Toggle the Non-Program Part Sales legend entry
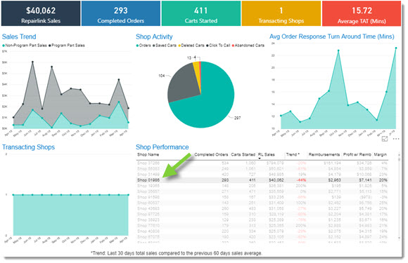The width and height of the screenshot is (408, 263). [25, 46]
